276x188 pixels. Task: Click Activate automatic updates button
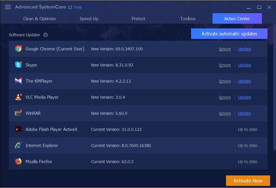pyautogui.click(x=229, y=34)
